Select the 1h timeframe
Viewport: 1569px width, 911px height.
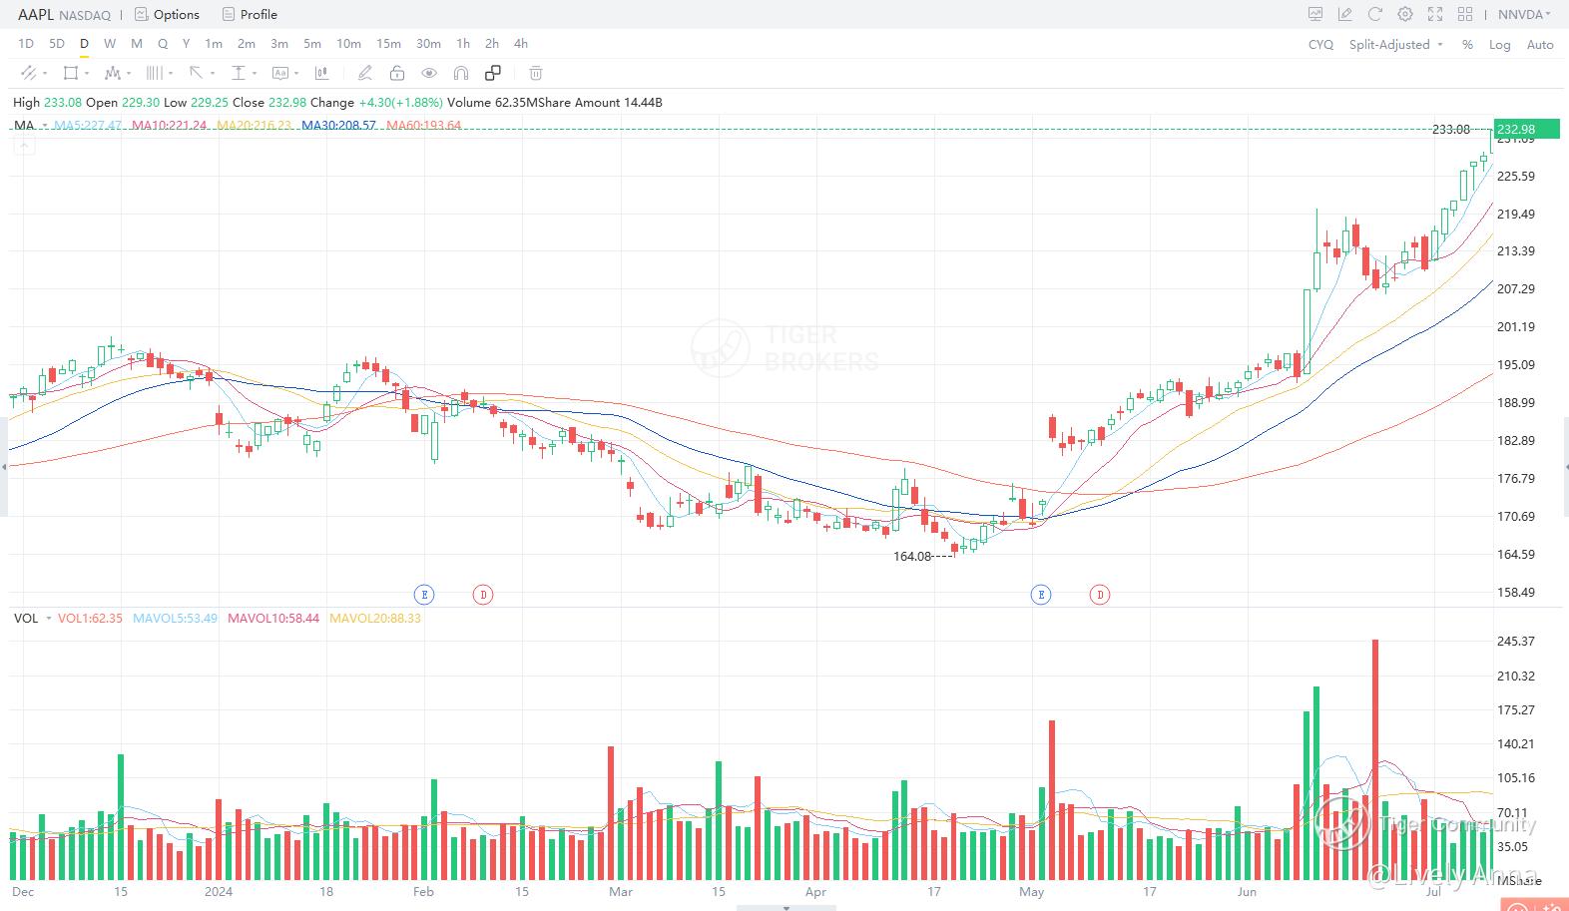coord(463,43)
